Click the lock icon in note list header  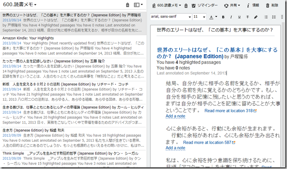coord(127,5)
